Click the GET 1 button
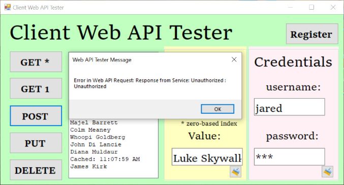 click(36, 88)
